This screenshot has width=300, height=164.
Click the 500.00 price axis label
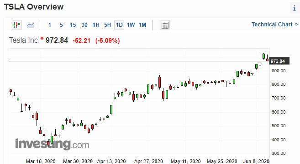[x=279, y=126]
